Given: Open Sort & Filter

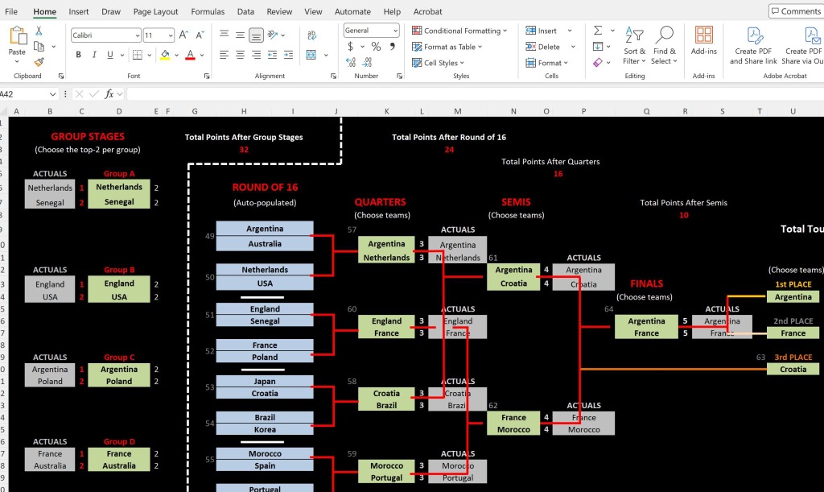Looking at the screenshot, I should pyautogui.click(x=634, y=45).
